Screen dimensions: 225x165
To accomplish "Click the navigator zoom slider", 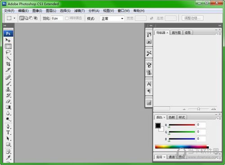I will point(198,109).
